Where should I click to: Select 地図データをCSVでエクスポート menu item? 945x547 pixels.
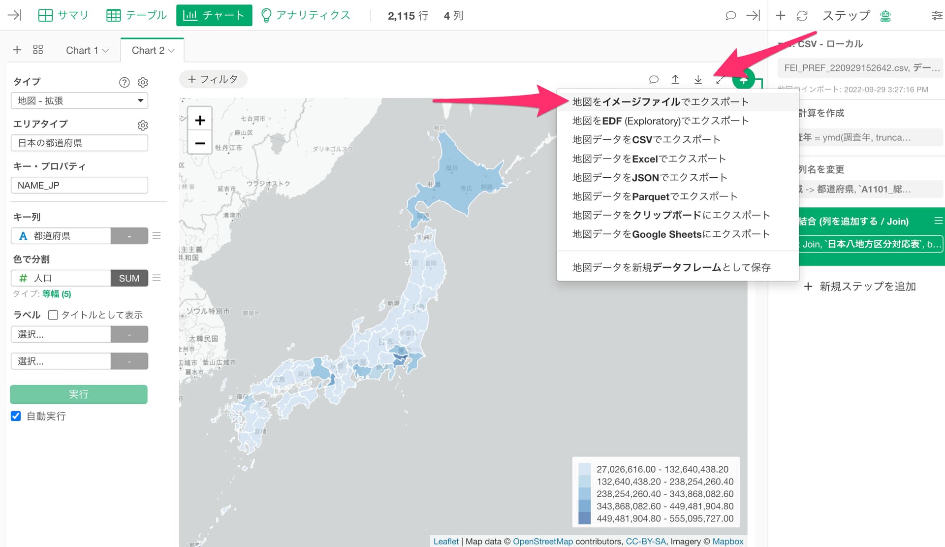tap(646, 139)
